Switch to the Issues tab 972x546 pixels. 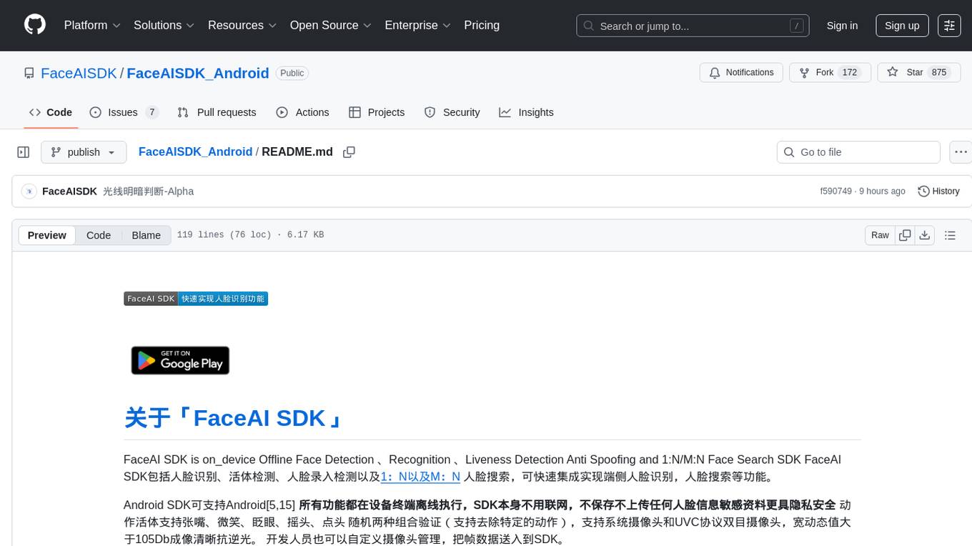[x=123, y=112]
